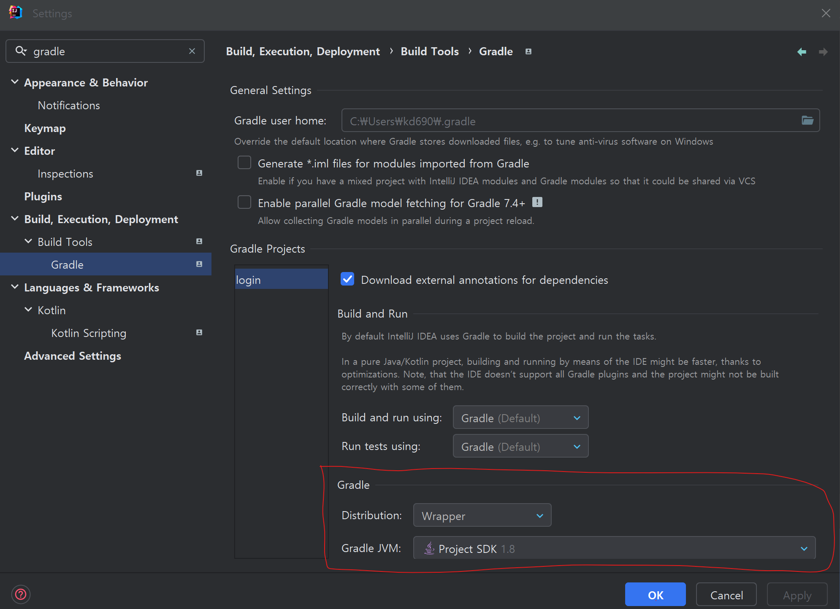Enable parallel Gradle model fetching checkbox
The height and width of the screenshot is (609, 840).
244,202
